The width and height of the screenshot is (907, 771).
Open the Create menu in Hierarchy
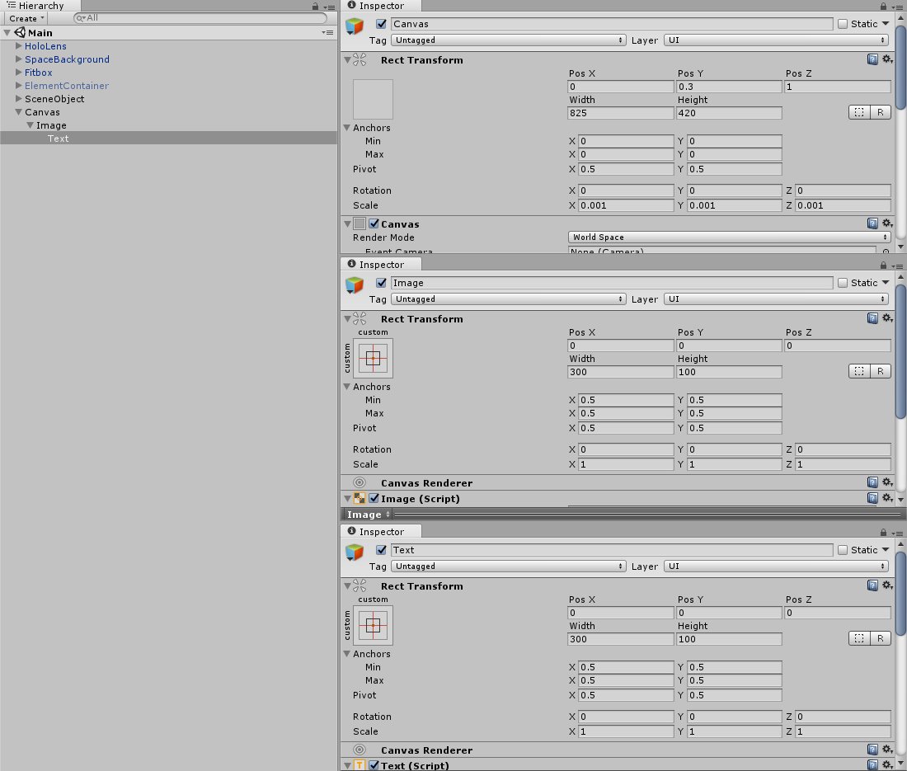pos(26,18)
